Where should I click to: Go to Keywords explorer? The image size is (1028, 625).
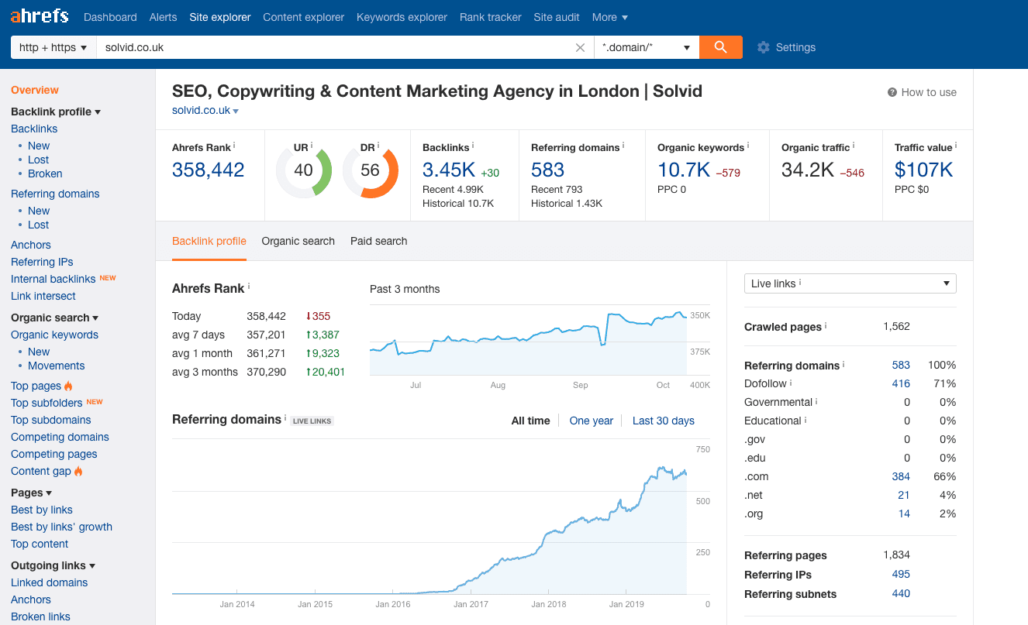click(x=402, y=17)
